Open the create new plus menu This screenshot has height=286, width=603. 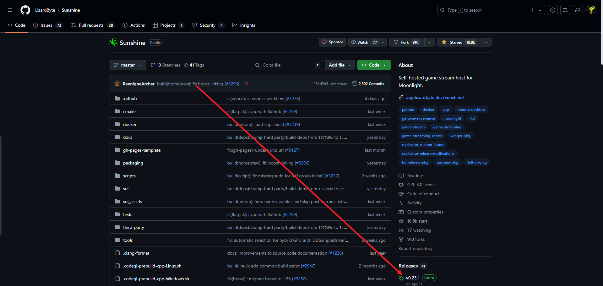536,10
